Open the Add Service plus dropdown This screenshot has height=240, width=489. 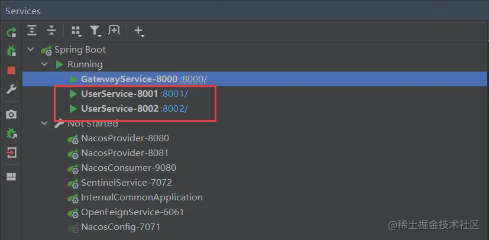click(x=139, y=31)
